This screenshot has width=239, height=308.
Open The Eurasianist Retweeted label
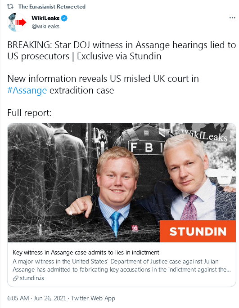point(52,7)
